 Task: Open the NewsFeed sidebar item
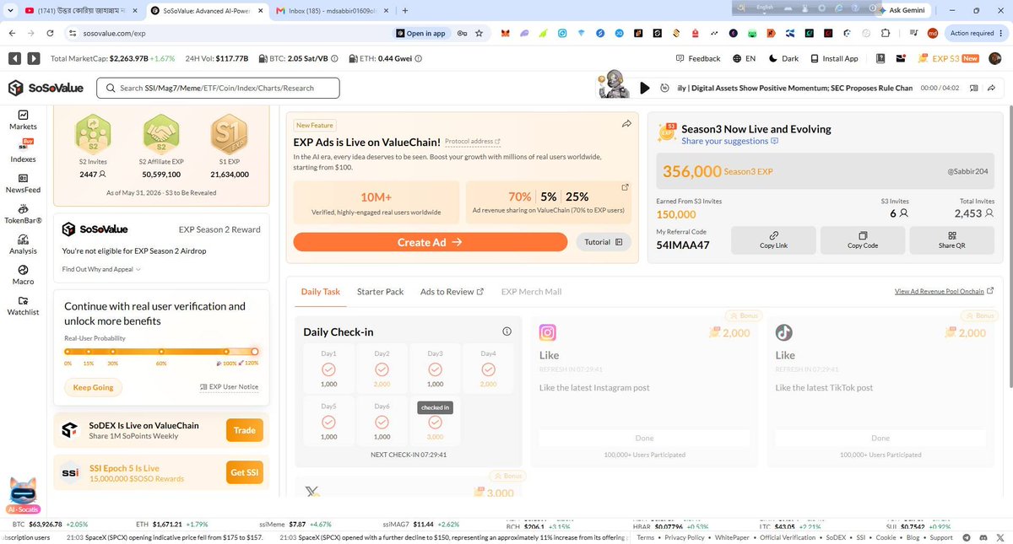pyautogui.click(x=23, y=184)
